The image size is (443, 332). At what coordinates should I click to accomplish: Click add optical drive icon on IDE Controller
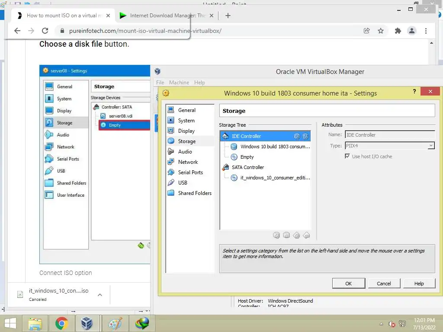click(297, 136)
